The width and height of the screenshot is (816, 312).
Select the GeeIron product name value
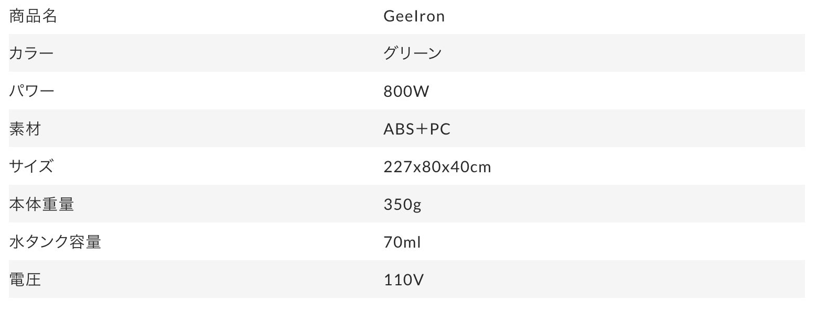click(x=414, y=16)
